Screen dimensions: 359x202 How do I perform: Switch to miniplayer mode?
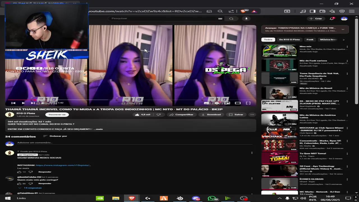[x=227, y=103]
